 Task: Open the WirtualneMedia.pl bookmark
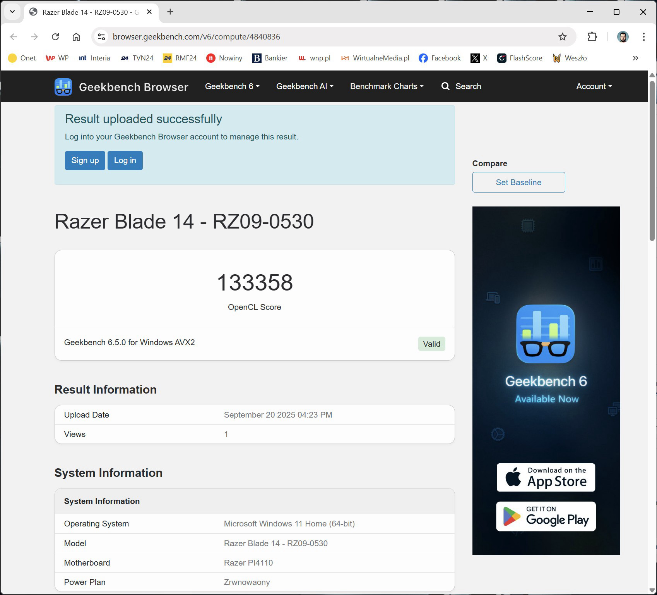click(375, 58)
